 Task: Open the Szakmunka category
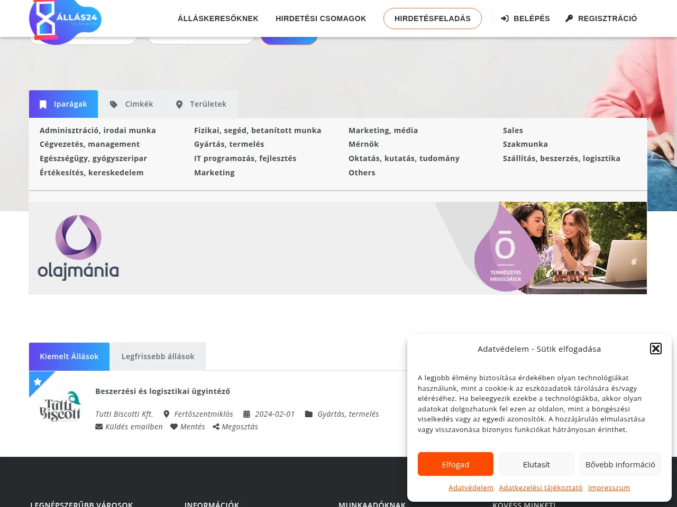coord(526,144)
